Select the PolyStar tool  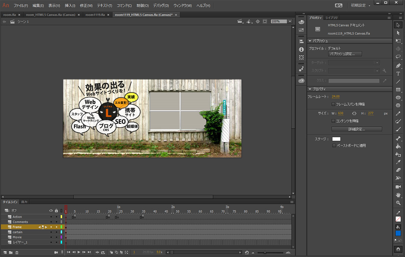coord(398,106)
